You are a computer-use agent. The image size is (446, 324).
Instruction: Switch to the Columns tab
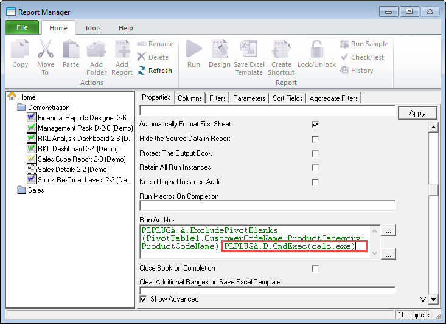point(190,98)
